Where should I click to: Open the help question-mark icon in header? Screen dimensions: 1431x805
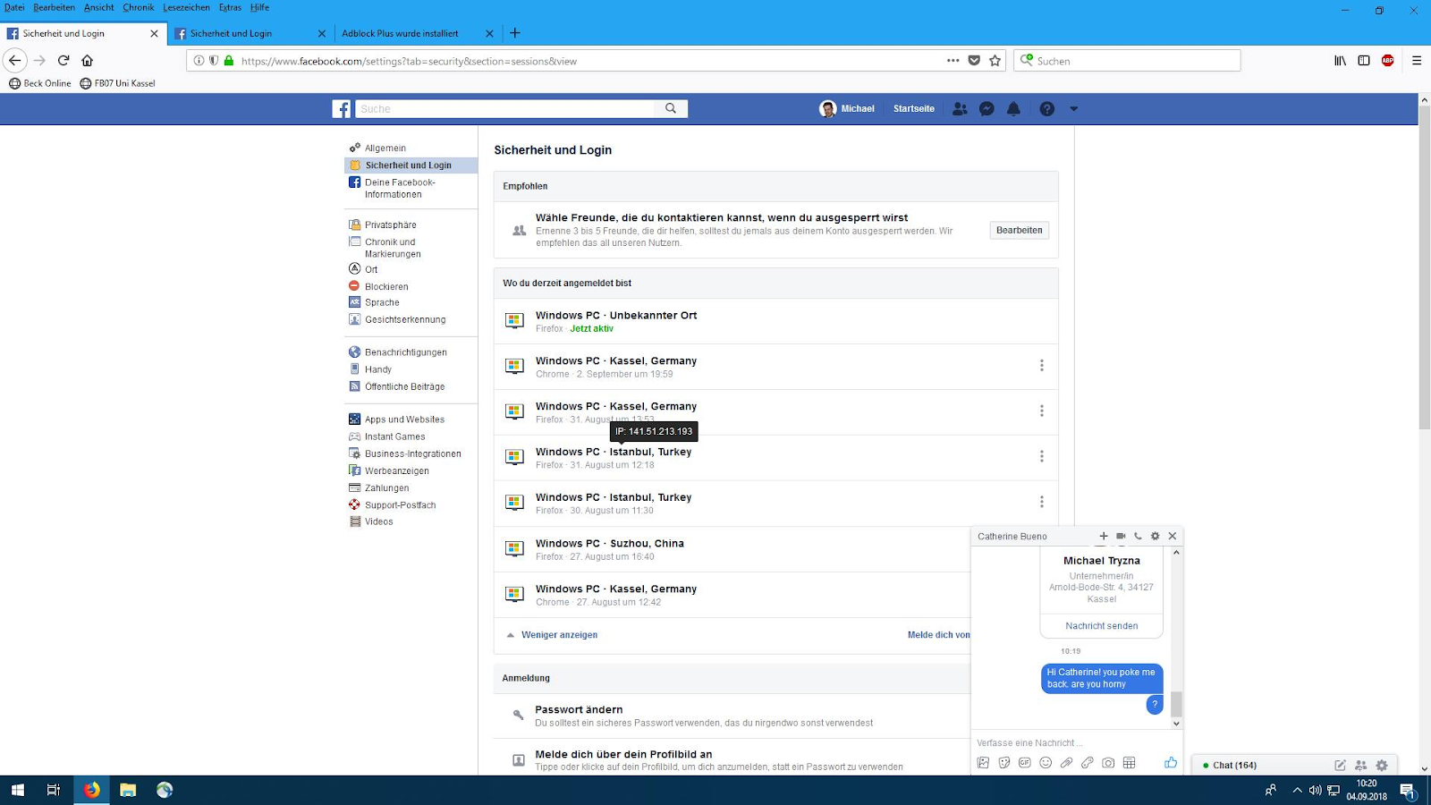click(1046, 109)
